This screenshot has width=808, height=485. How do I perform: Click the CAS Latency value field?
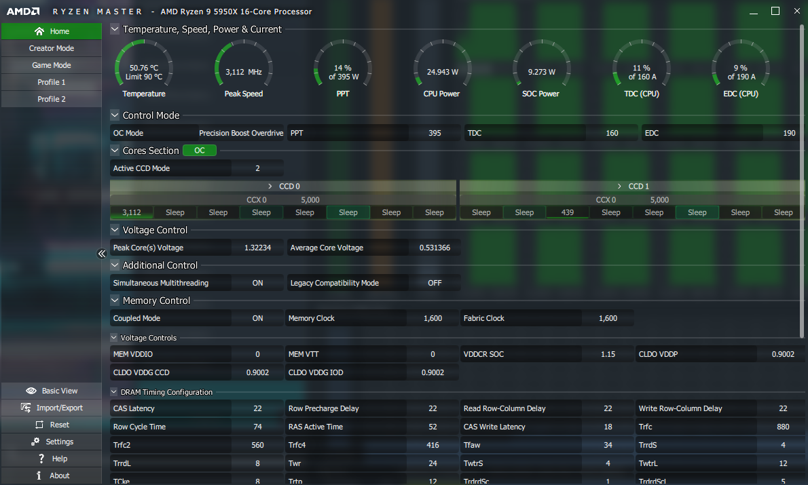coord(257,408)
